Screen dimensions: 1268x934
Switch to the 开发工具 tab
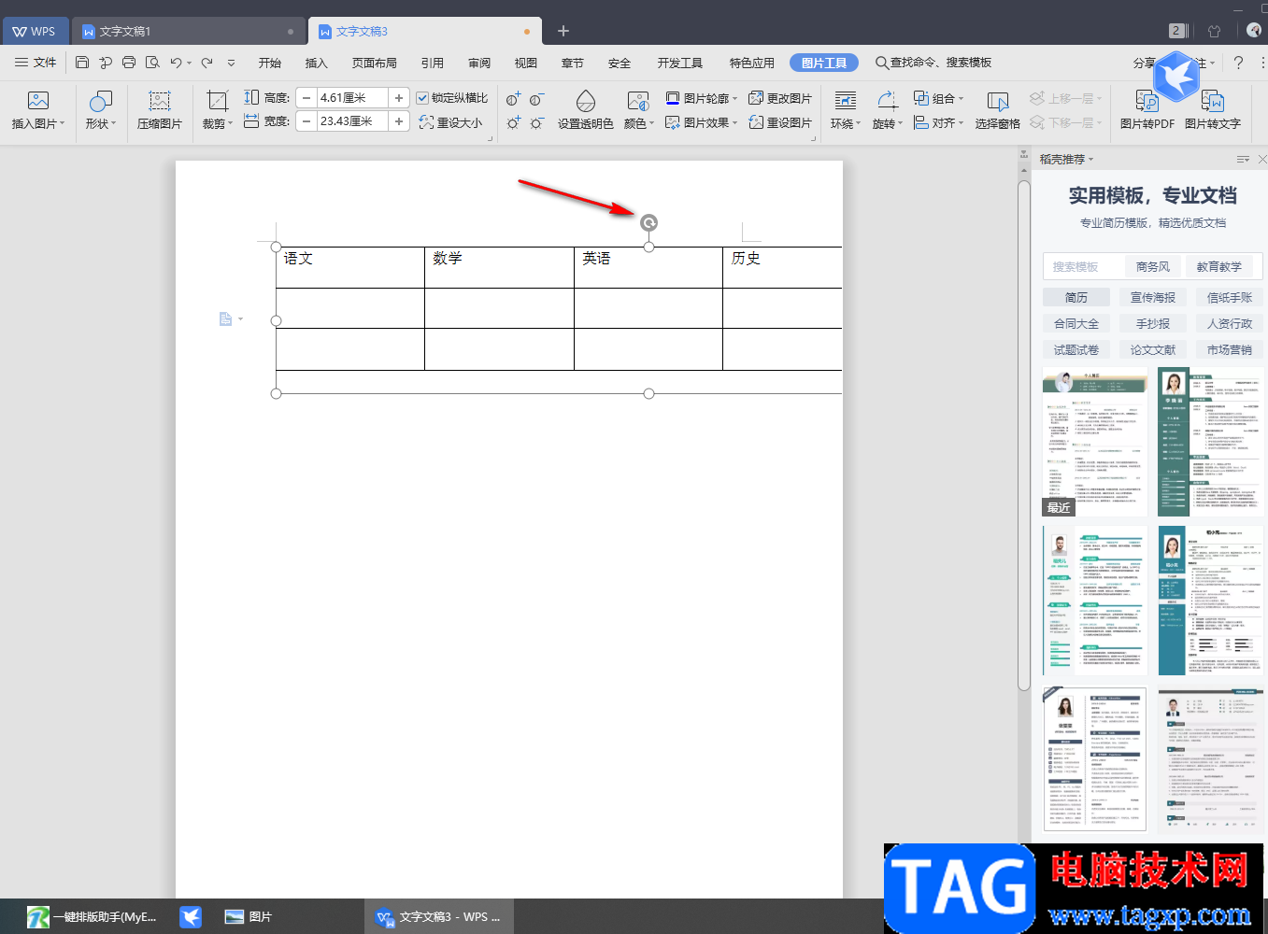click(x=680, y=63)
